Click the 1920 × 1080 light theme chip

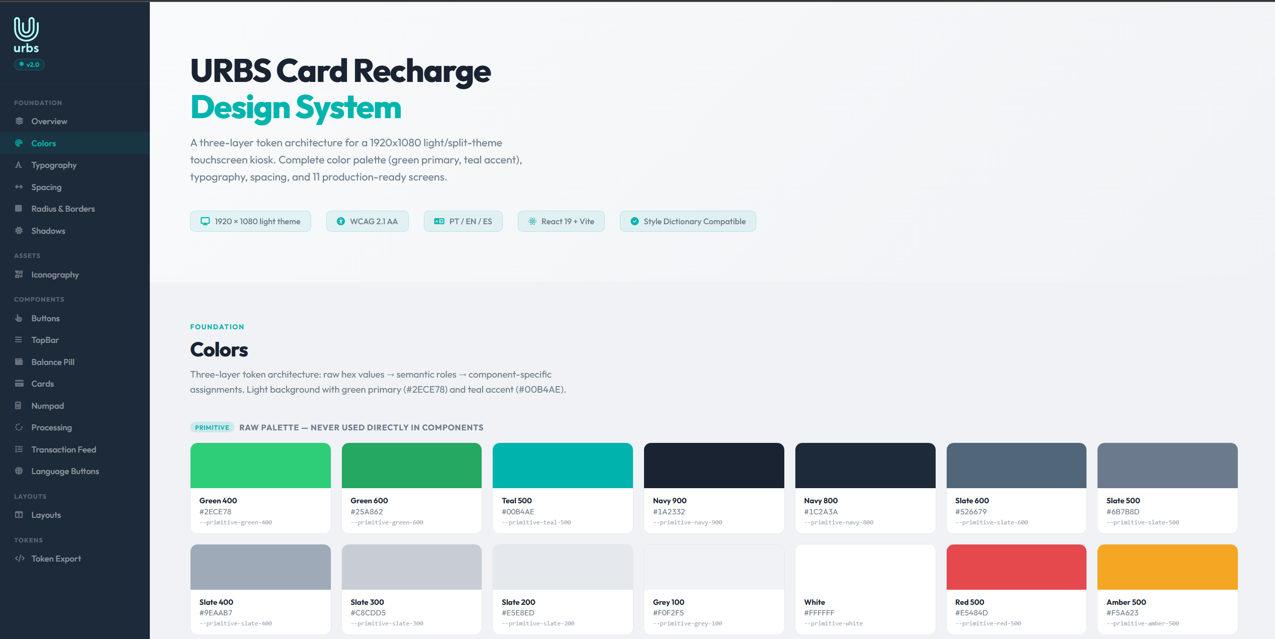click(x=250, y=221)
